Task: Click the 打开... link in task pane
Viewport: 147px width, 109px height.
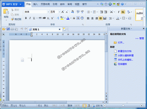Action: [121, 43]
